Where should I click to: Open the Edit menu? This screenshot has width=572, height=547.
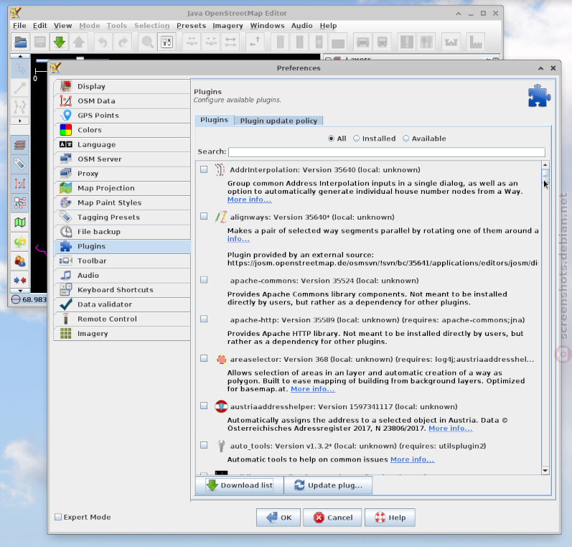click(x=39, y=26)
